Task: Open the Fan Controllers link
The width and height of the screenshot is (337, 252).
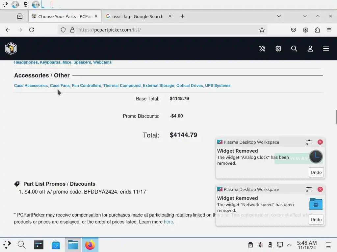Action: [87, 86]
